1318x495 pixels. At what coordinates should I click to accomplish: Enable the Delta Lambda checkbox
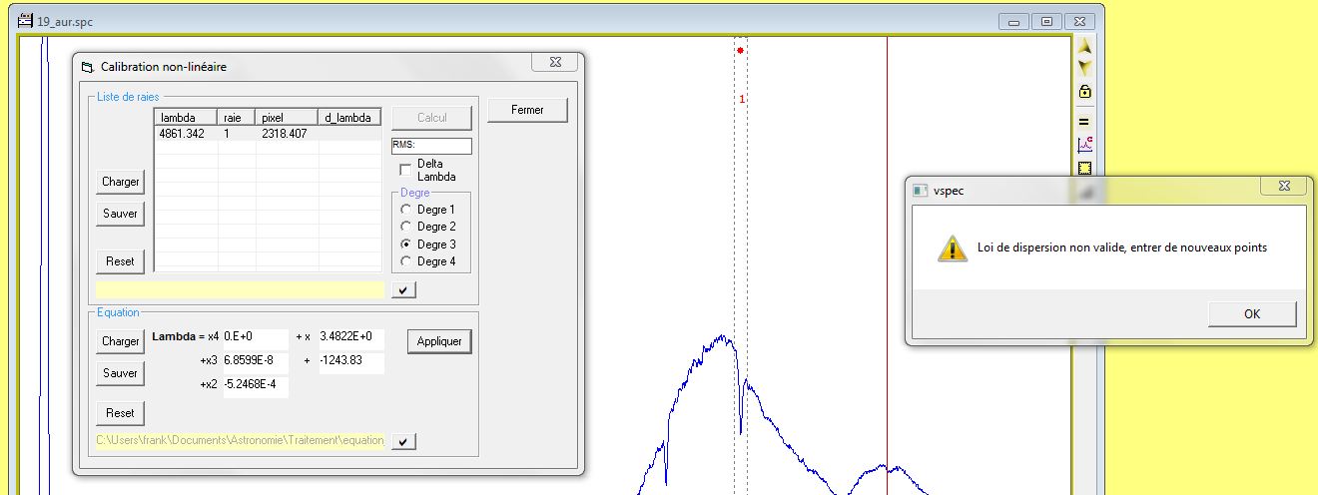(x=404, y=170)
